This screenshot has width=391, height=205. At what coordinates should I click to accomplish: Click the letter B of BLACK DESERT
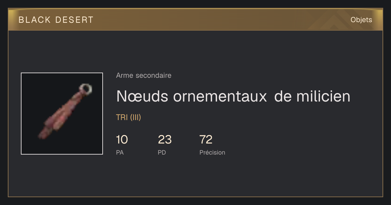click(21, 20)
